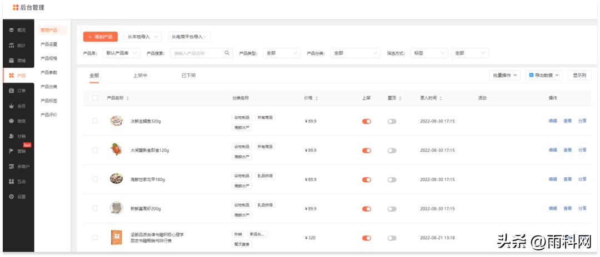Open the 商城 mall sidebar icon
The height and width of the screenshot is (257, 600).
[11, 60]
